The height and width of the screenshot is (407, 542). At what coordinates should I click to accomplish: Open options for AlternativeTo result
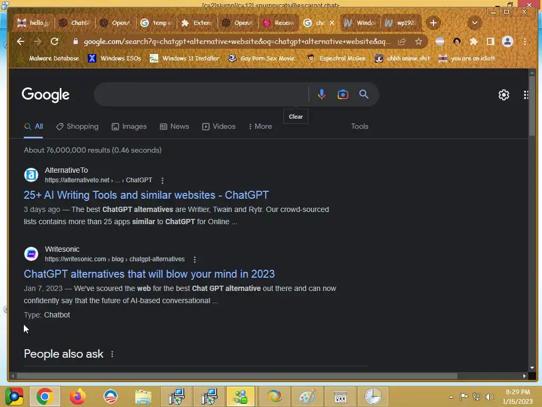[x=162, y=180]
